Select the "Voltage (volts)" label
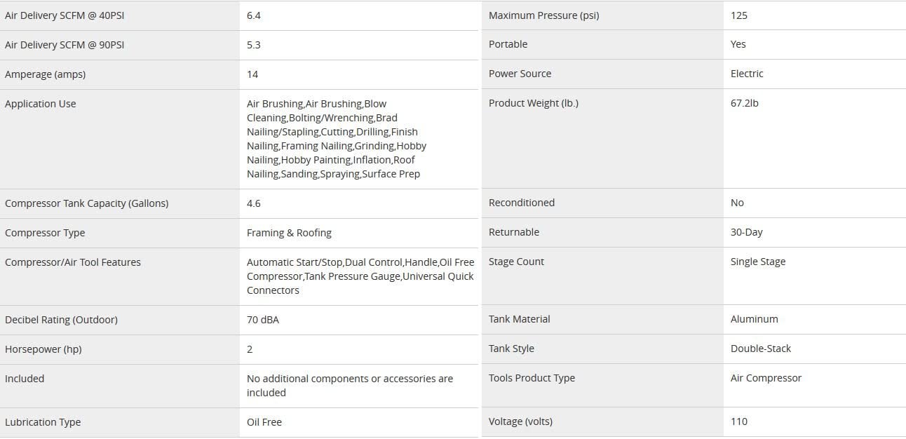The height and width of the screenshot is (439, 906). point(520,421)
